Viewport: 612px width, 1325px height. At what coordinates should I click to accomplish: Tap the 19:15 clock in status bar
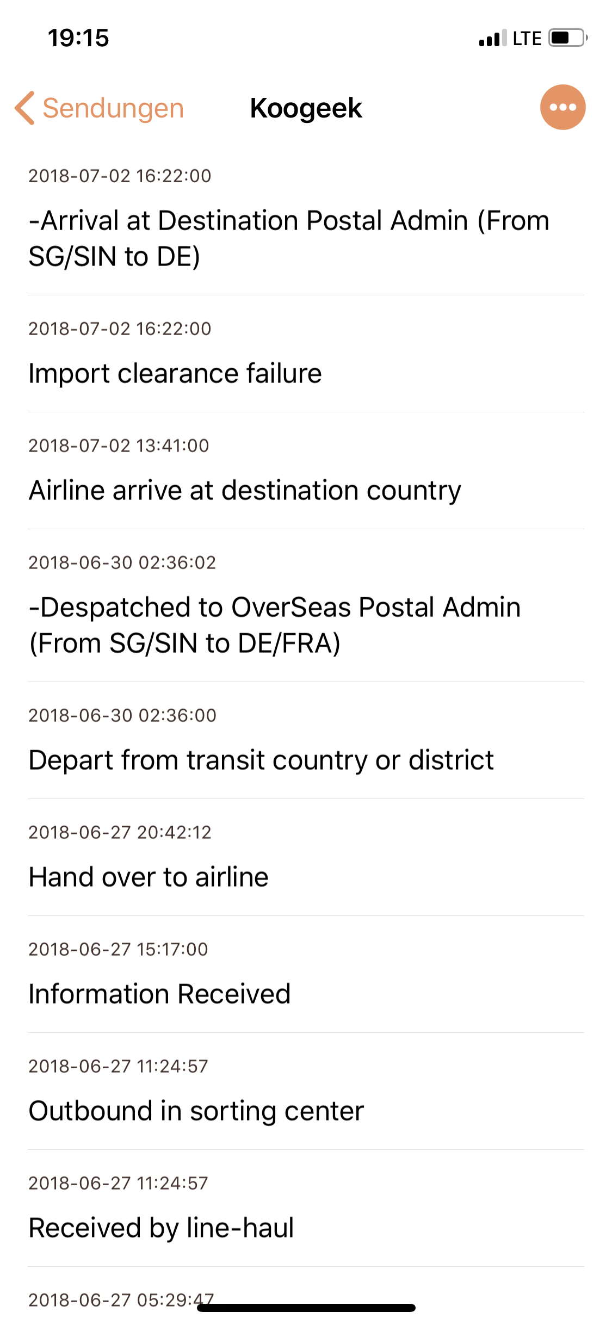pyautogui.click(x=78, y=38)
